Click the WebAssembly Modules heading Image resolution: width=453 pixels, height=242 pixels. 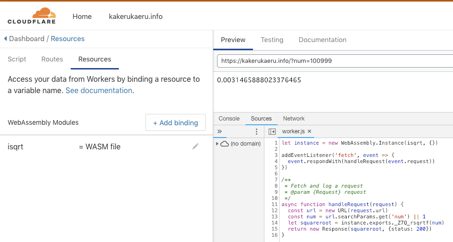click(43, 122)
